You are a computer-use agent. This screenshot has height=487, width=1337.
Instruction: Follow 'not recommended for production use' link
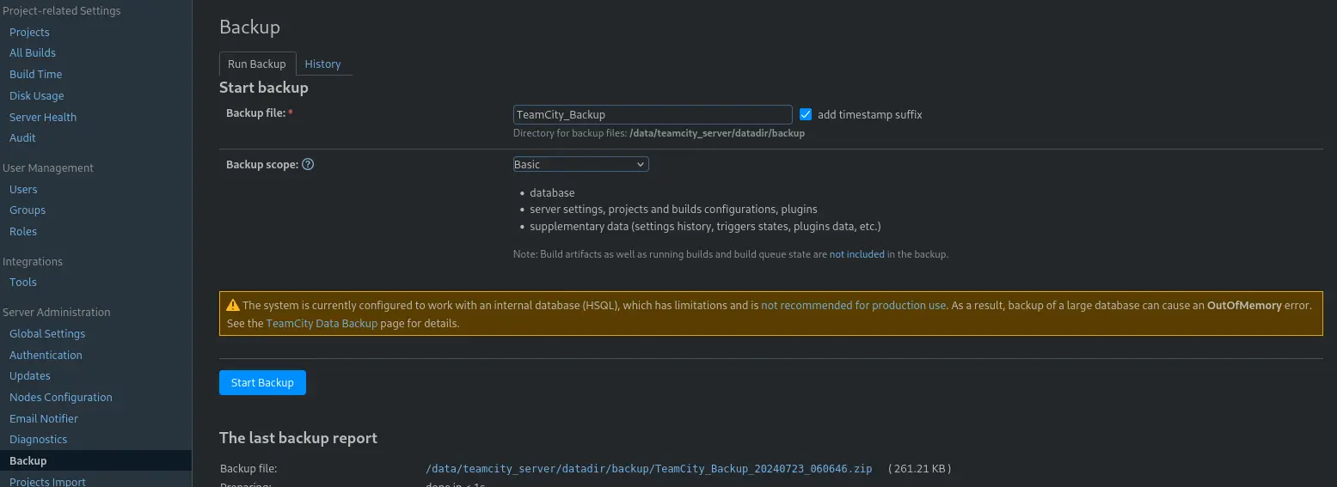[854, 305]
